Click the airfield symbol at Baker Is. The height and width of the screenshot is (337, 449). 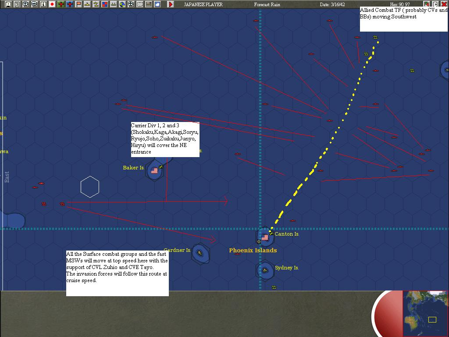click(161, 167)
